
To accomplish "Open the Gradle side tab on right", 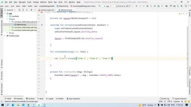I will click(190, 13).
